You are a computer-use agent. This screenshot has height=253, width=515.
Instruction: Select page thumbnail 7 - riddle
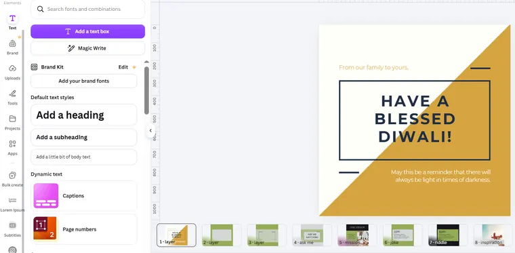tap(448, 235)
